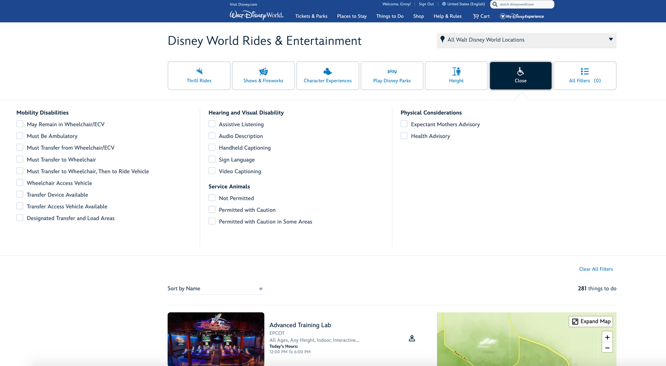Click the Walt Disney World logo
The width and height of the screenshot is (666, 366).
coord(257,16)
